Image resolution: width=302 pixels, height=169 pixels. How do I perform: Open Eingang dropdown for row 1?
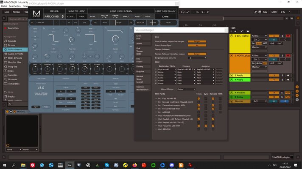[186, 69]
